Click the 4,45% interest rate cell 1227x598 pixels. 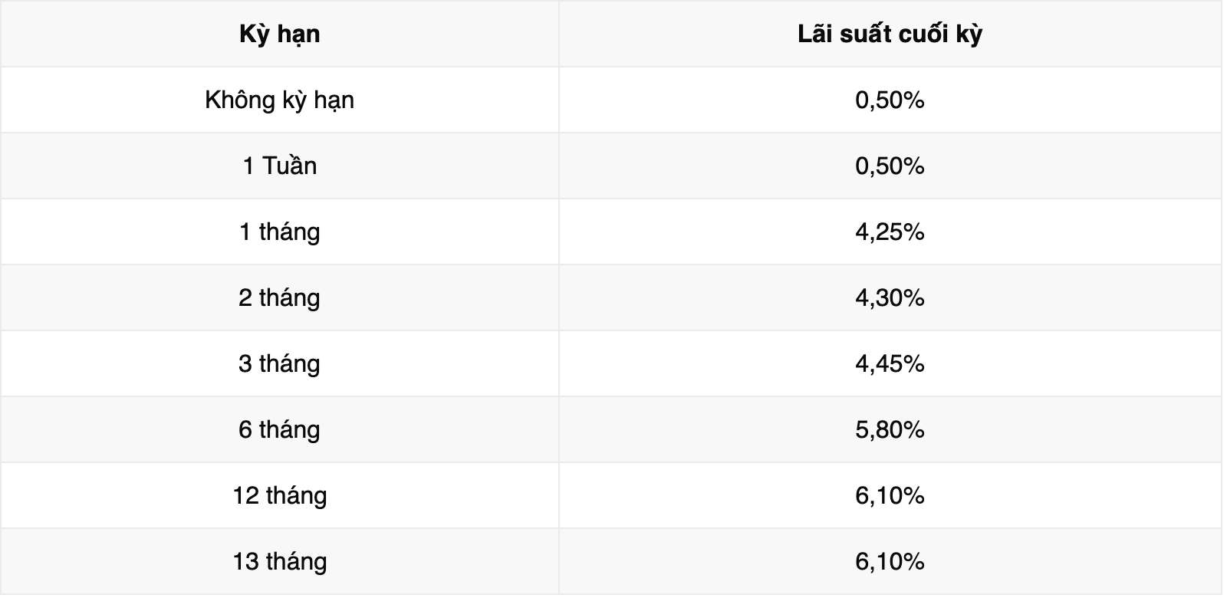[890, 364]
